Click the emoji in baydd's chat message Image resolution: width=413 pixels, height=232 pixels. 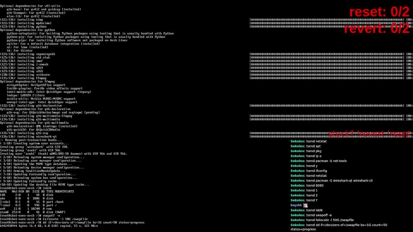pos(305,205)
